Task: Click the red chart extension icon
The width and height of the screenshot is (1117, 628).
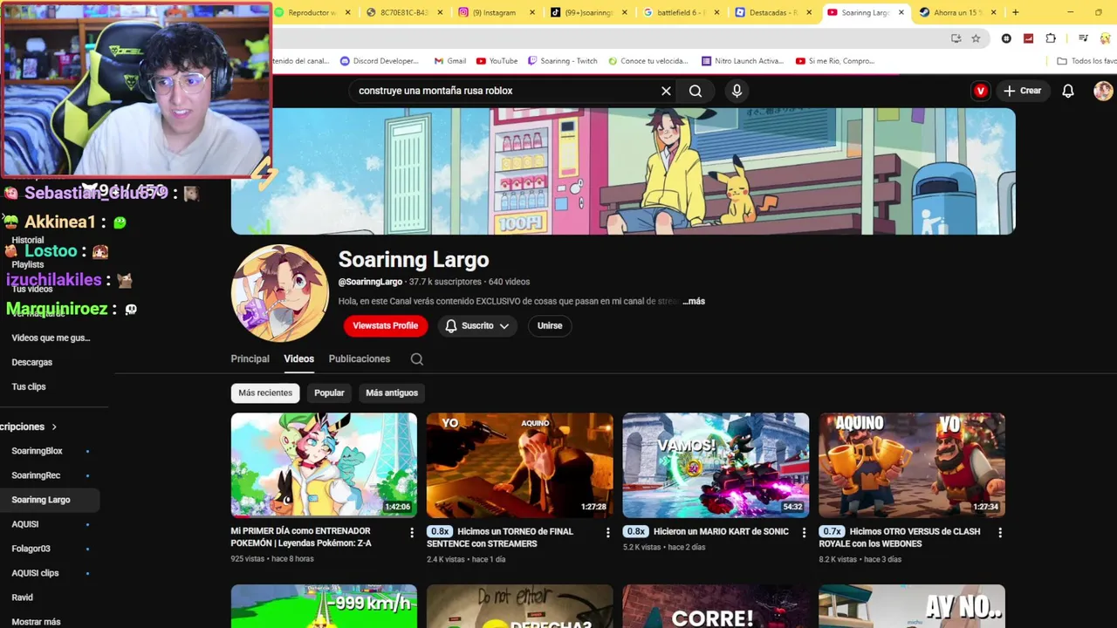Action: 1029,38
